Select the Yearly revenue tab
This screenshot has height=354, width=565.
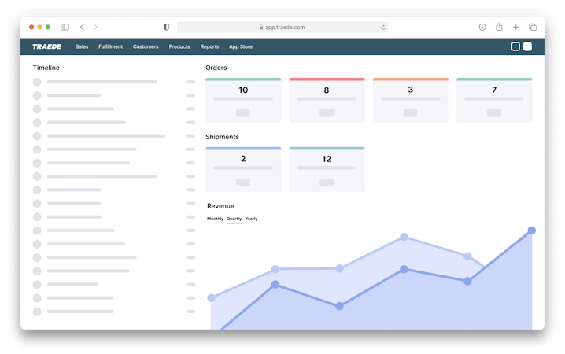[252, 219]
